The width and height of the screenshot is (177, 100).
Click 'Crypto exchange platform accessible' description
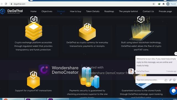(33, 46)
